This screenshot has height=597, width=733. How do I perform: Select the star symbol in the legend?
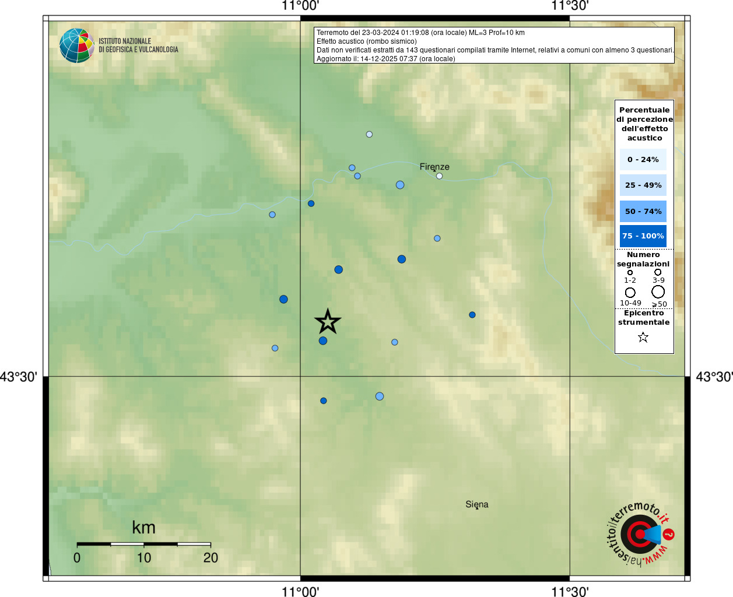pyautogui.click(x=643, y=337)
